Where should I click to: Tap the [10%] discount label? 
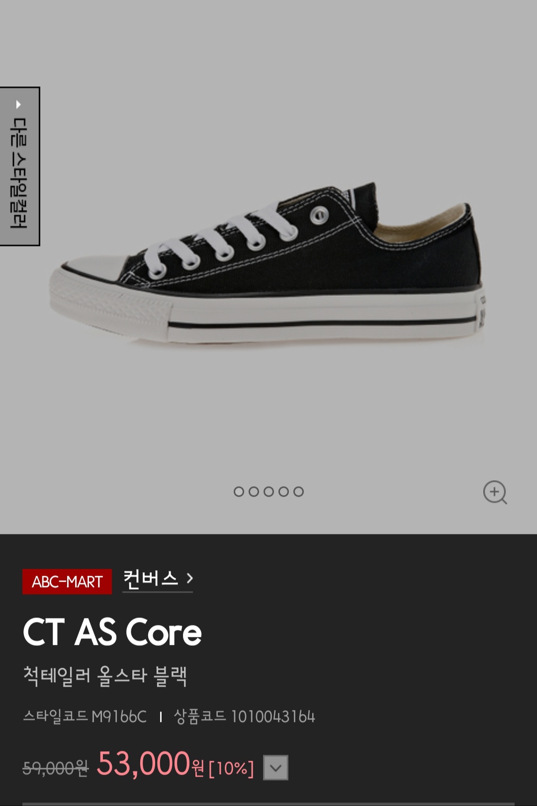tap(231, 768)
